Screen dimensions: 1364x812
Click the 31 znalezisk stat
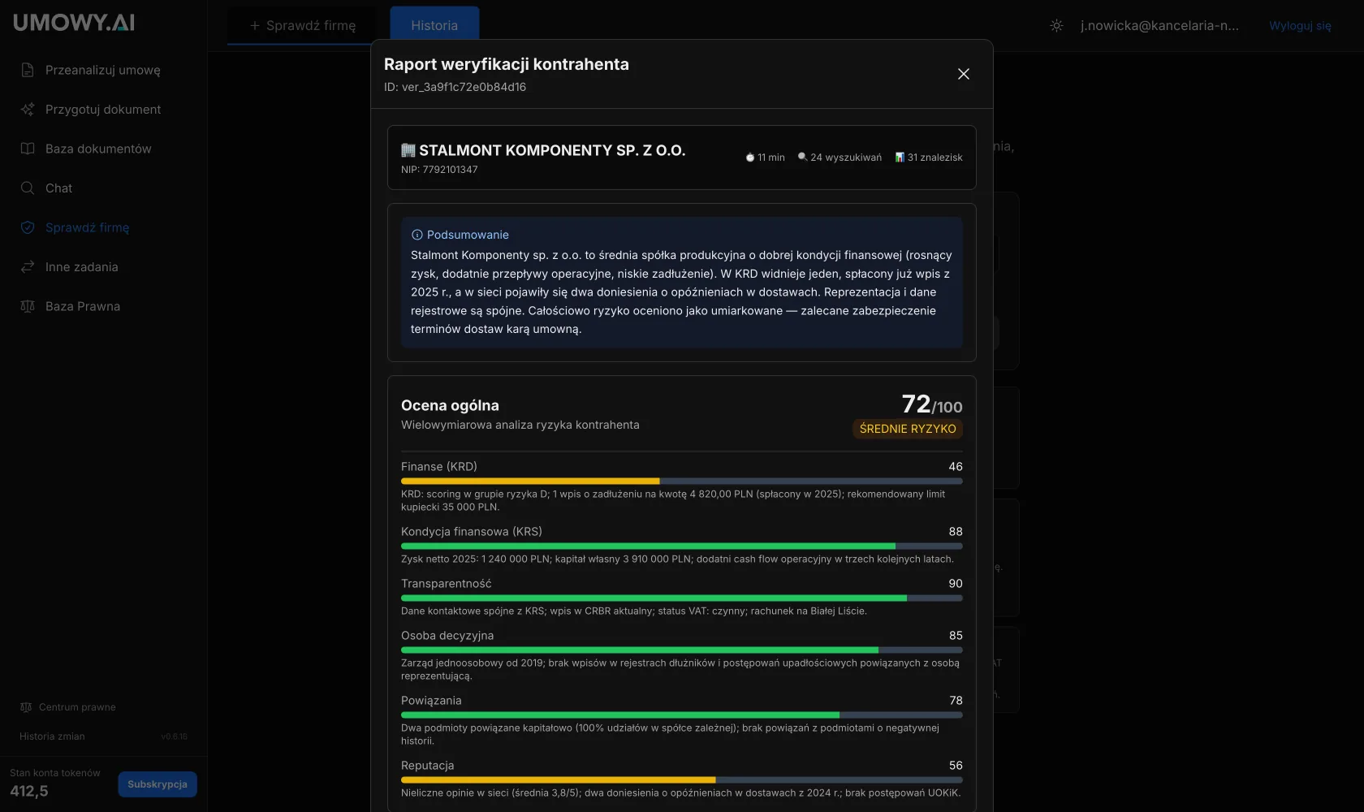coord(929,158)
